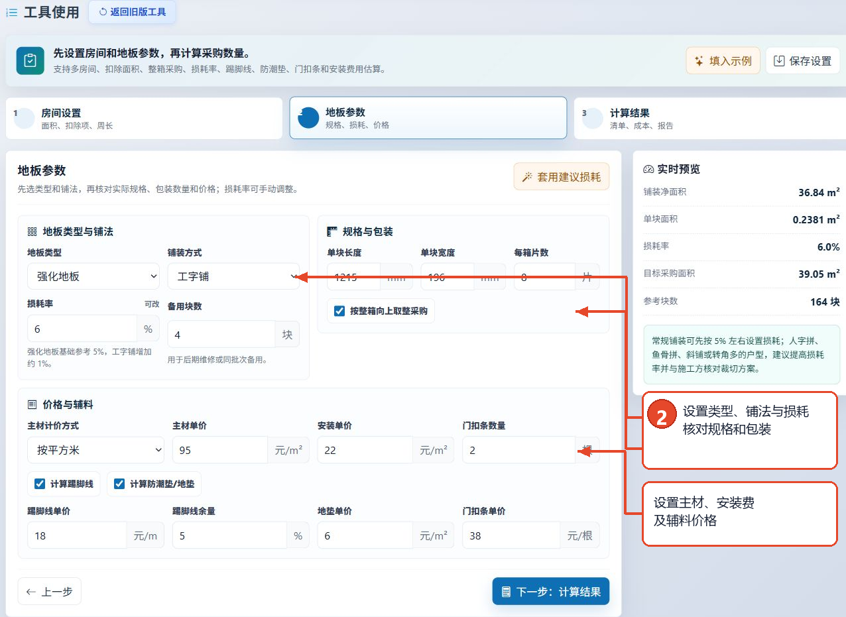Click the 保存设置 button
Screen dimensions: 846x617
[x=802, y=60]
